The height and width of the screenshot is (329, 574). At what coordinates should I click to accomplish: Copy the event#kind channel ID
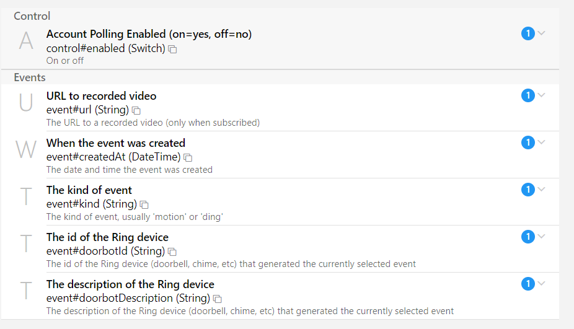coord(144,204)
